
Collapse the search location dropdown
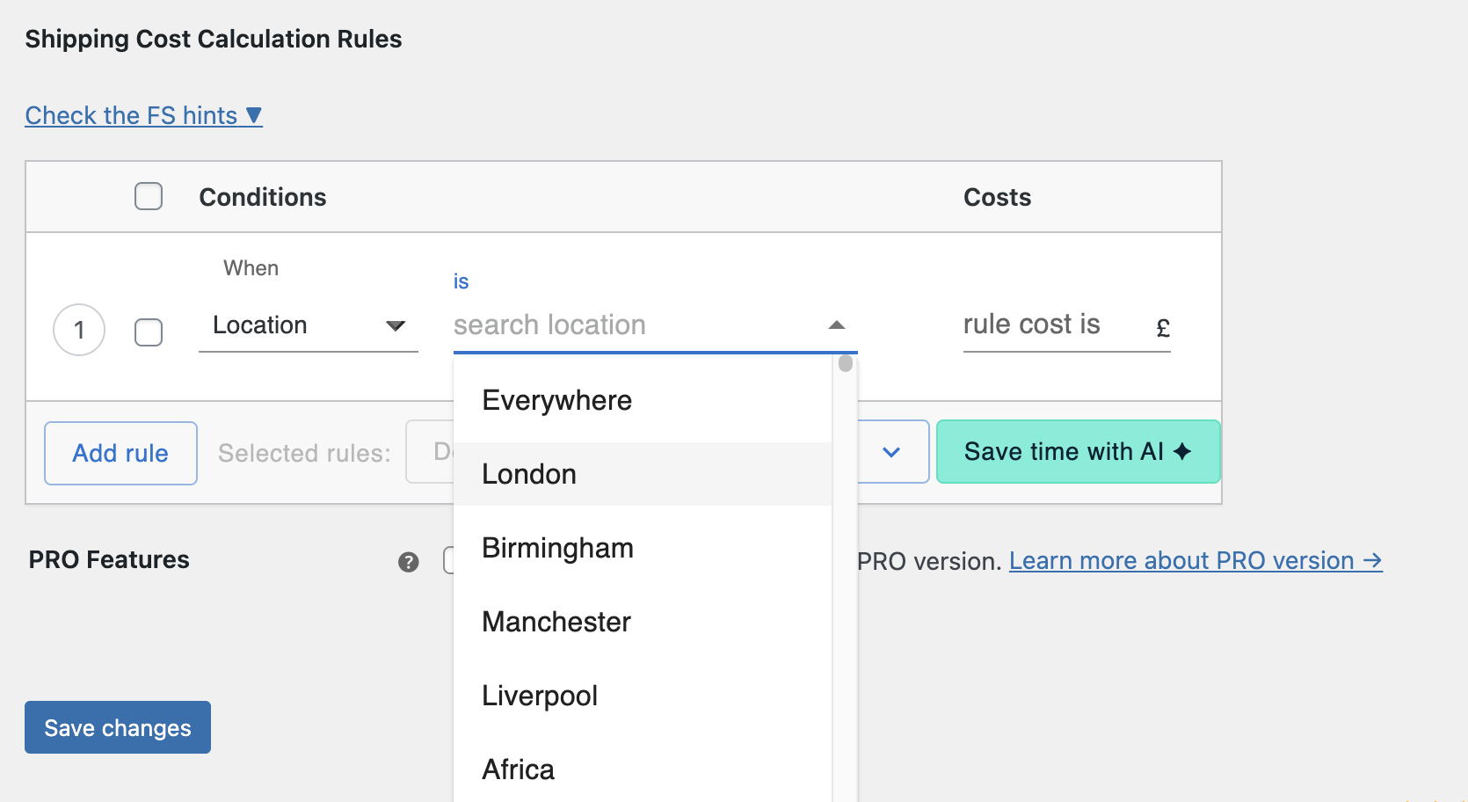[837, 324]
